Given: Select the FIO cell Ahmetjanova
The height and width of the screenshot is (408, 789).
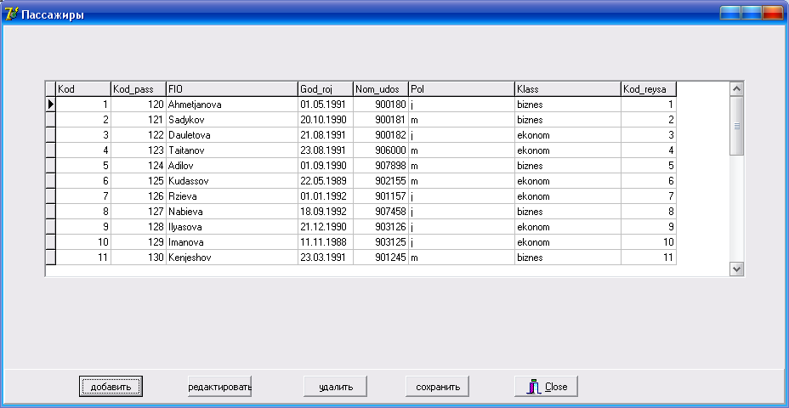Looking at the screenshot, I should click(x=232, y=105).
